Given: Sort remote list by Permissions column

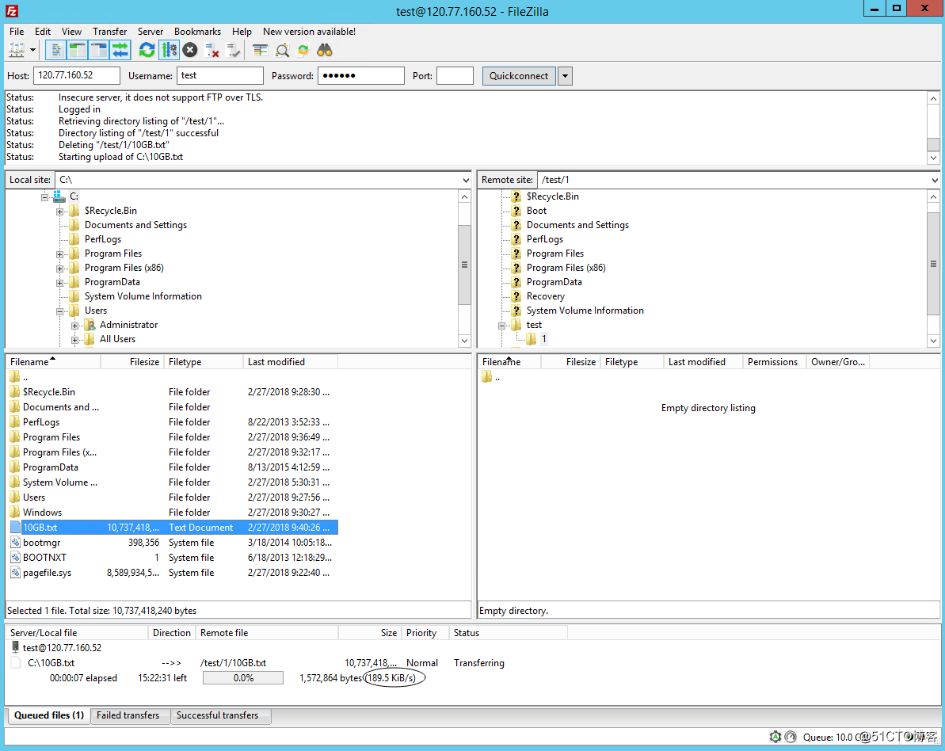Looking at the screenshot, I should 774,362.
